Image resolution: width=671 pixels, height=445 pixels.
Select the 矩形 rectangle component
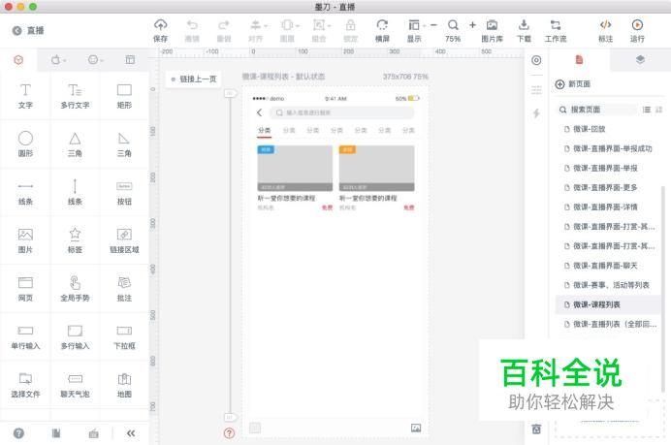124,96
